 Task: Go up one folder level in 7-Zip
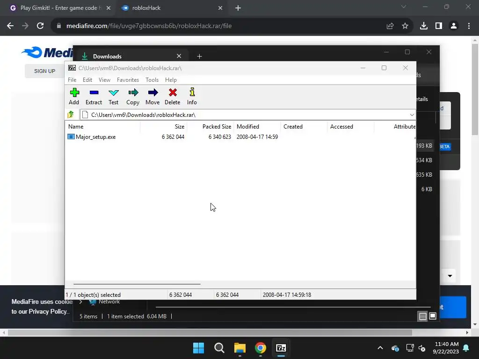71,115
